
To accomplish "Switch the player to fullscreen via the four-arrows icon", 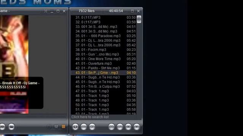I will click(x=46, y=11).
